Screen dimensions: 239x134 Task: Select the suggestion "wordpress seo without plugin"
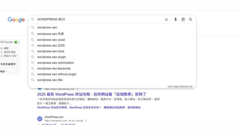[112, 74]
